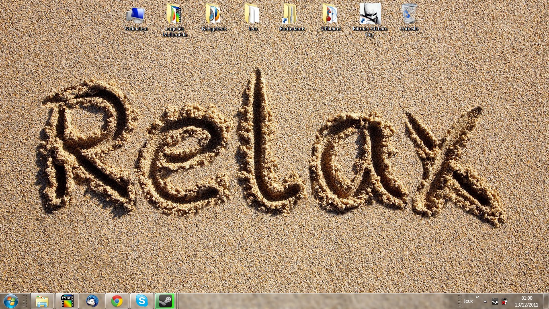This screenshot has height=309, width=549.
Task: Open the Ordinateur desktop icon
Action: [x=136, y=16]
